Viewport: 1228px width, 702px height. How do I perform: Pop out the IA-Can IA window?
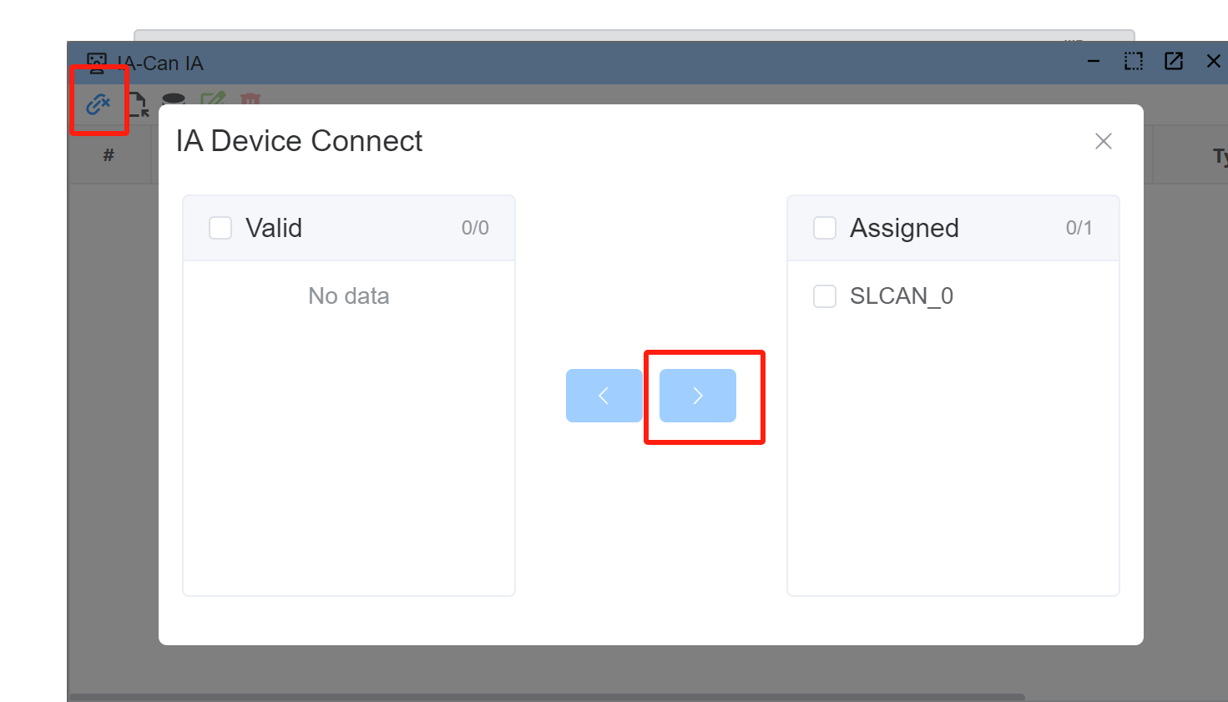(x=1174, y=61)
